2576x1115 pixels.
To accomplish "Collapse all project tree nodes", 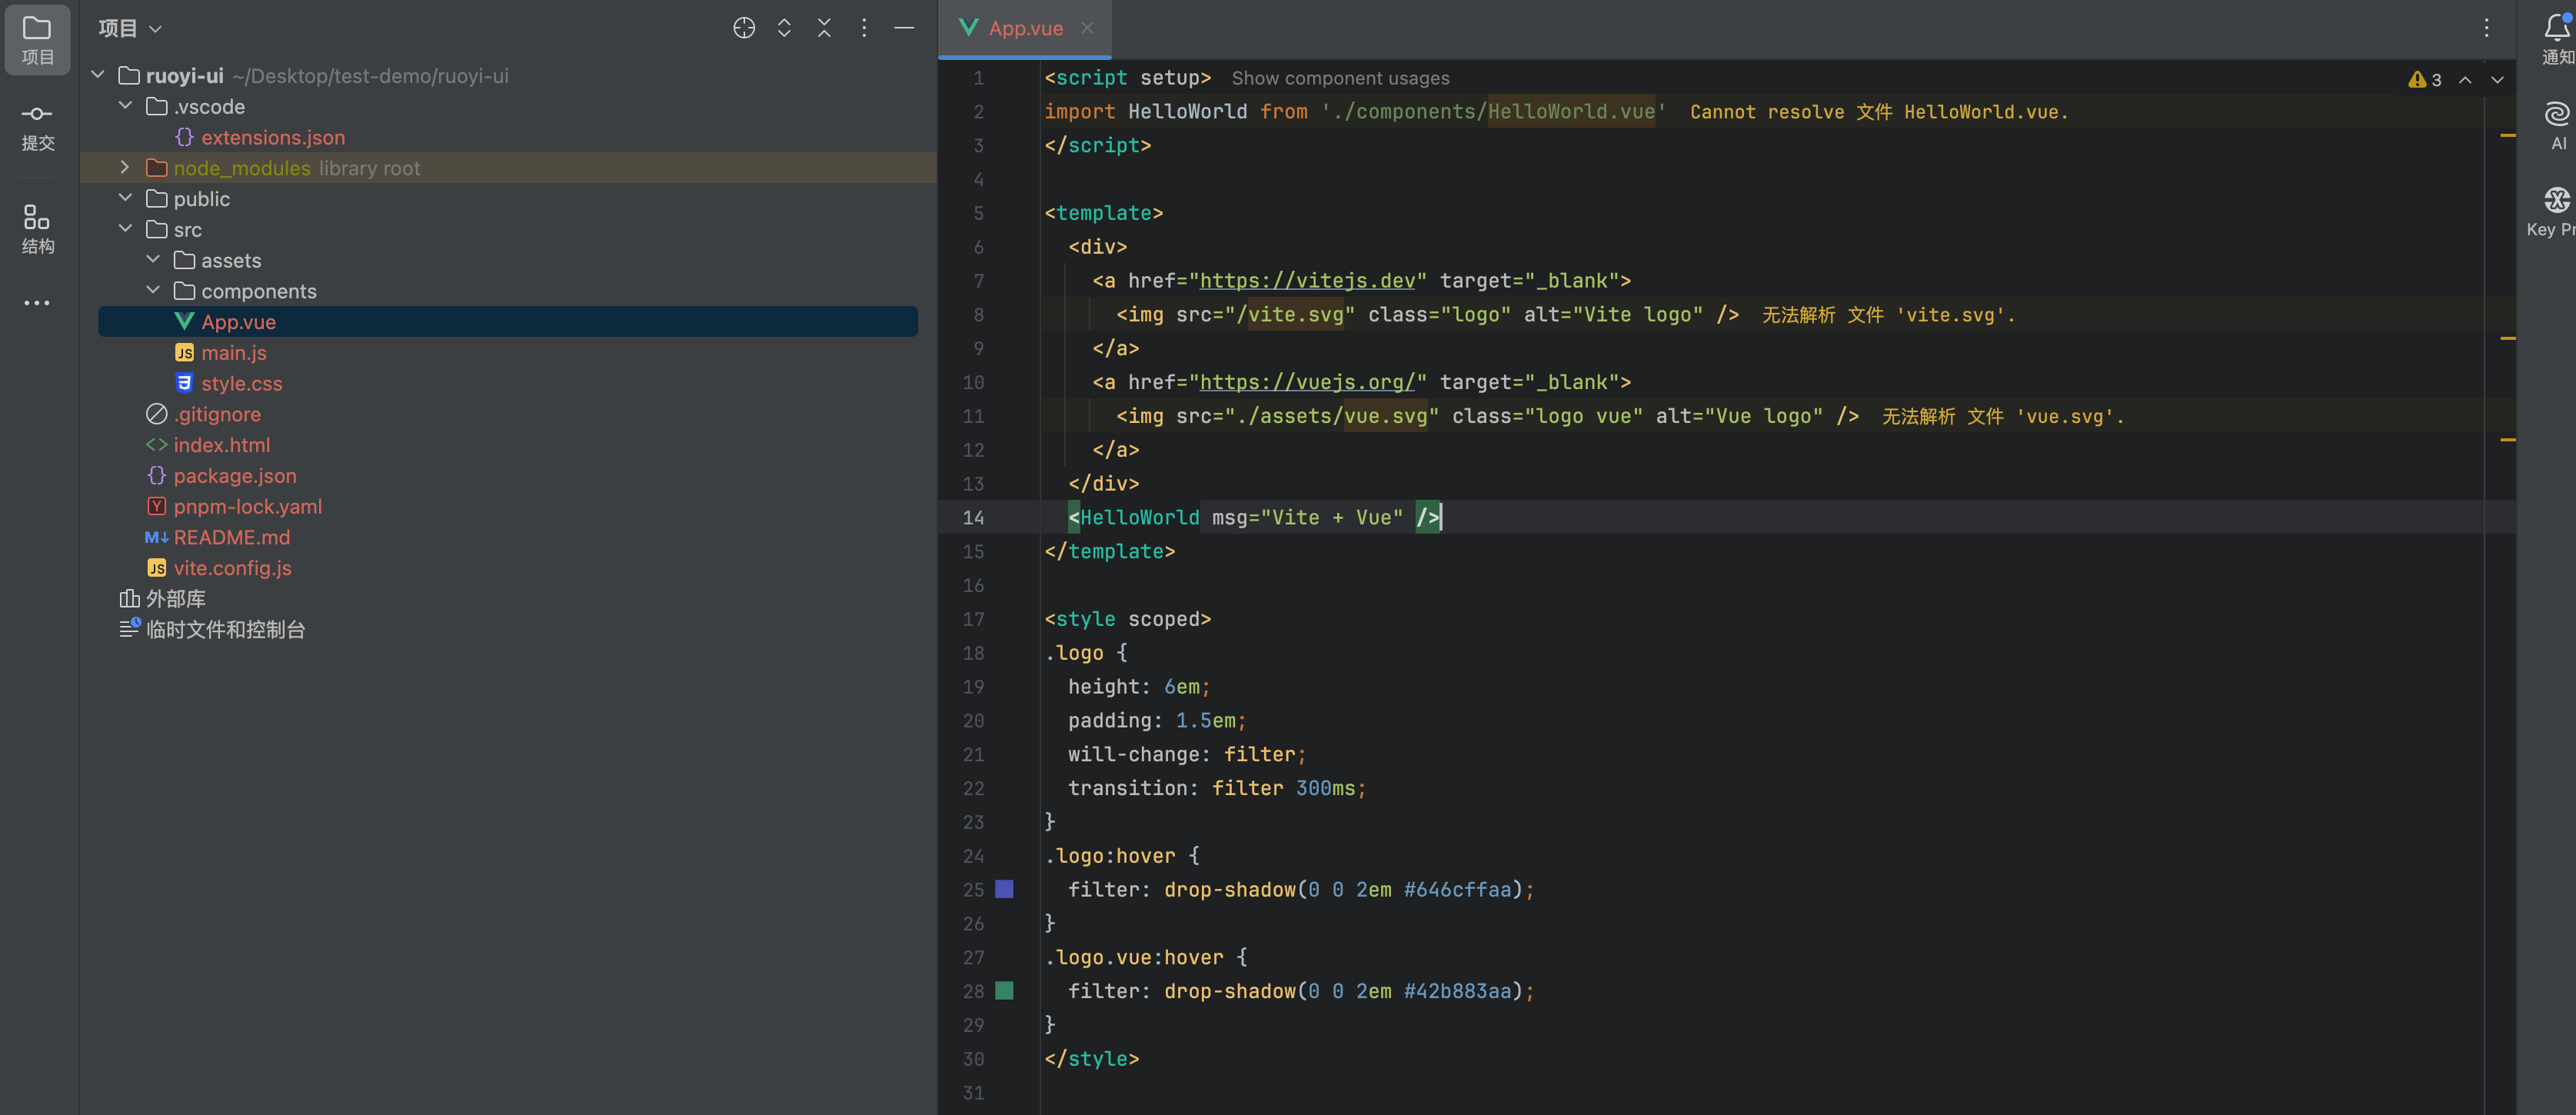I will point(824,28).
